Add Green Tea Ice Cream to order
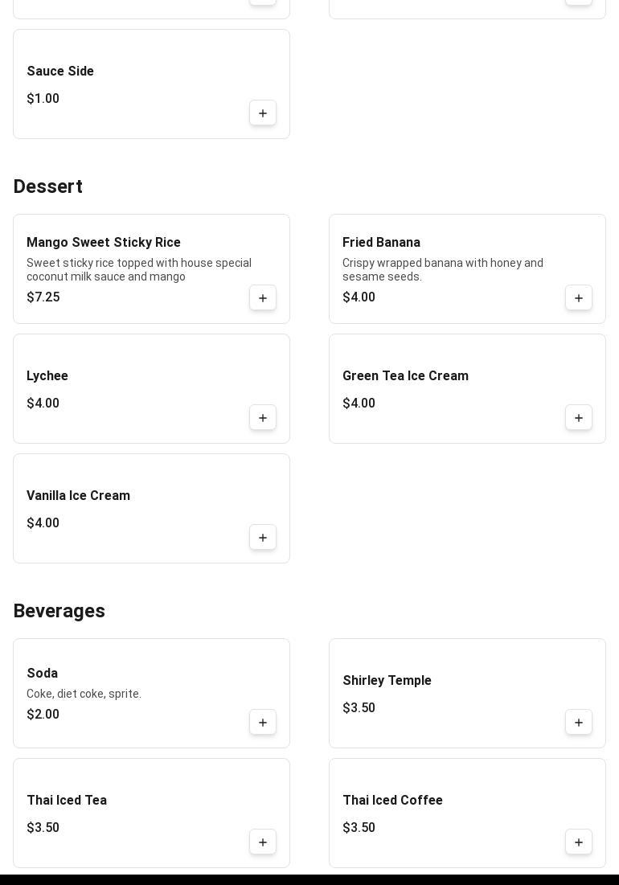 pos(579,418)
